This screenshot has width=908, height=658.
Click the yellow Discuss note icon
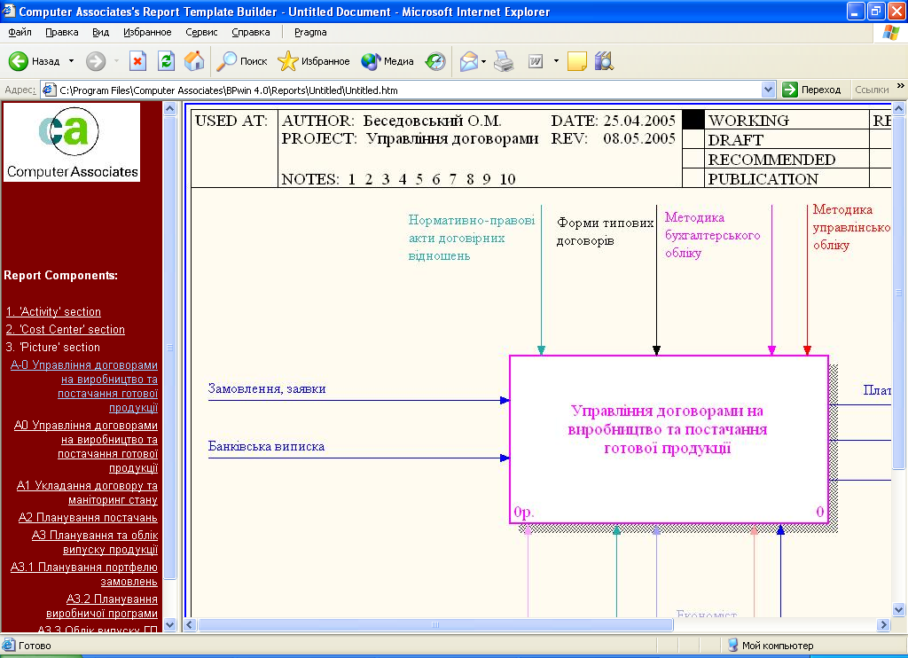(x=576, y=61)
